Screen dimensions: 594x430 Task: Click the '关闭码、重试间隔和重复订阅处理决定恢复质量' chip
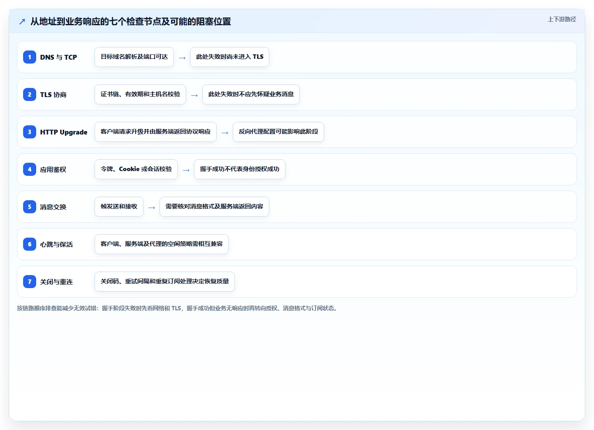pos(165,282)
